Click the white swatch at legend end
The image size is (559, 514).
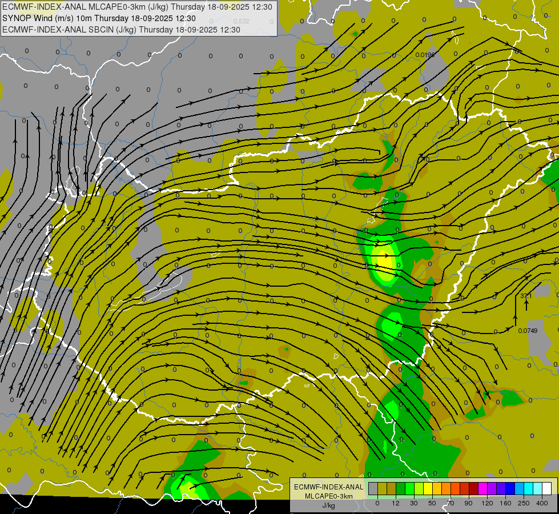click(547, 488)
